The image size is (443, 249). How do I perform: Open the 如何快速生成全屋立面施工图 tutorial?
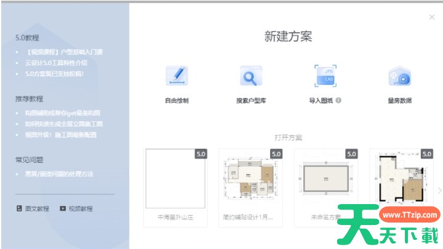63,124
